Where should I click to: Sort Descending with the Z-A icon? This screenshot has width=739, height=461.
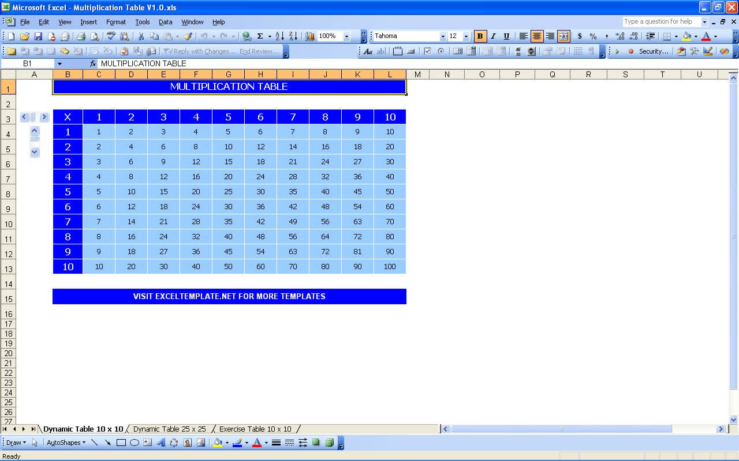pos(293,36)
